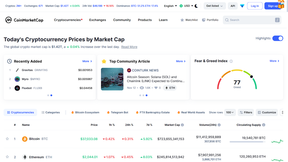Click the ETH tag on the article
The image size is (288, 162).
click(x=170, y=88)
